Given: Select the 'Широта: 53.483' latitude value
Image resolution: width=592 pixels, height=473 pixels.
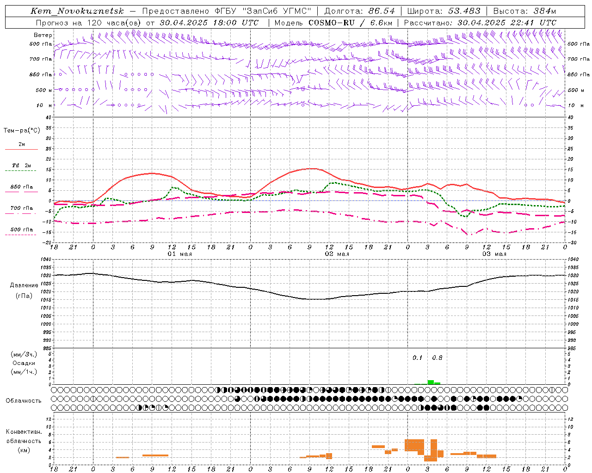Looking at the screenshot, I should [444, 11].
